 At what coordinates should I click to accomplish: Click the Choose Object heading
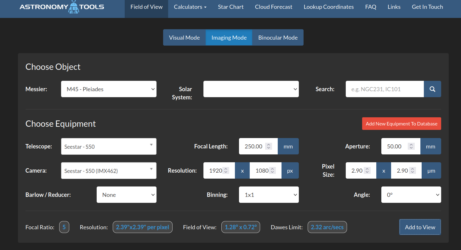(53, 67)
